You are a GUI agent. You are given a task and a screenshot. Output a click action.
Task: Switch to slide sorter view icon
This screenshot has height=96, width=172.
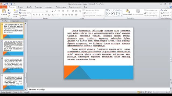point(141,92)
